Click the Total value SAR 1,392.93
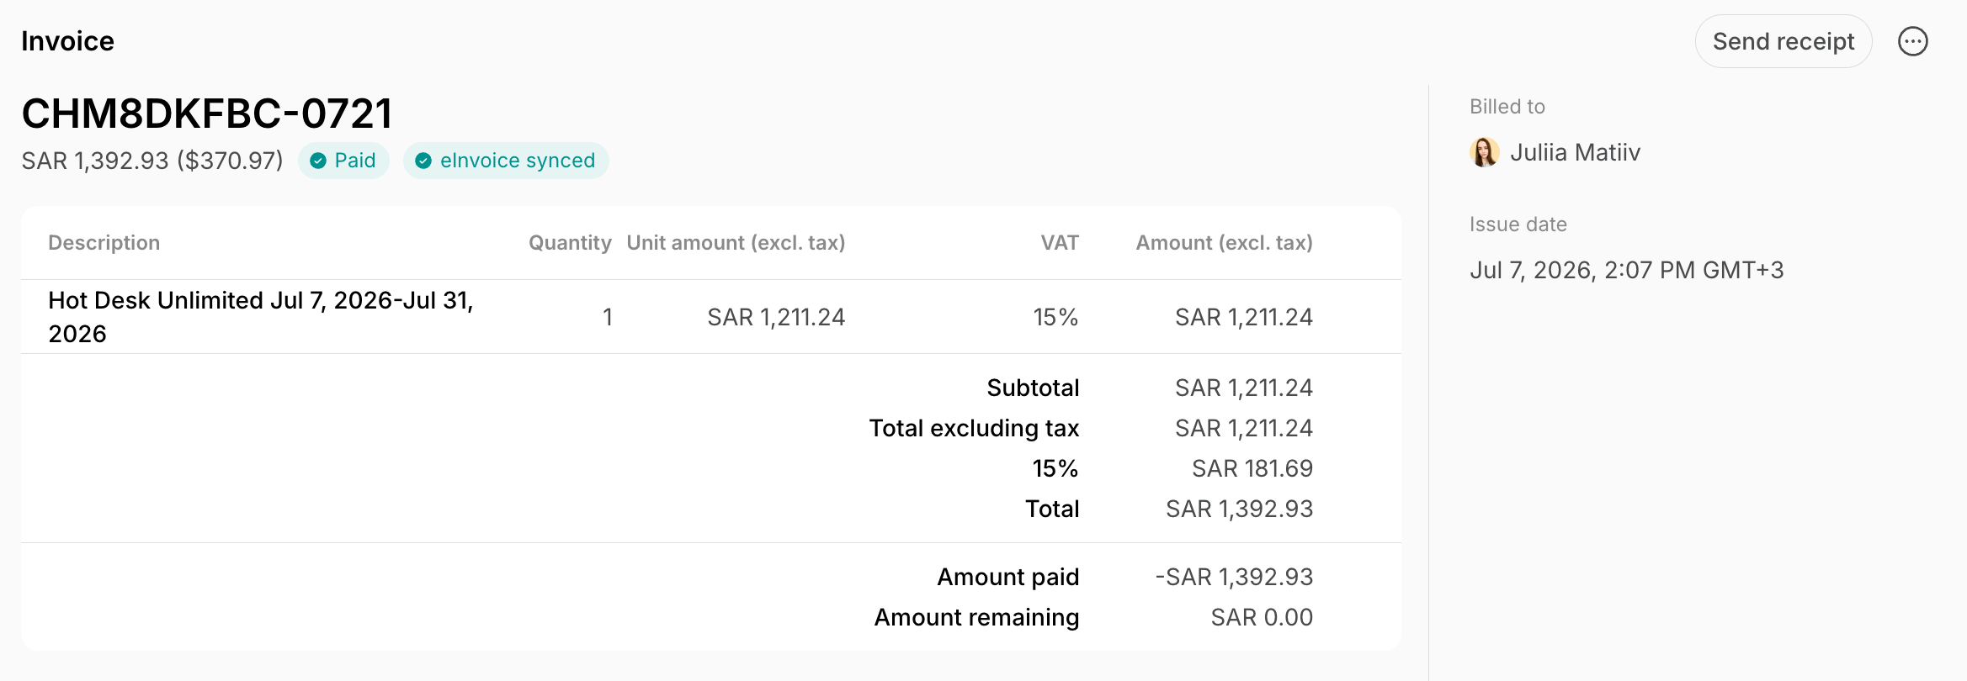The width and height of the screenshot is (1967, 681). [1239, 509]
